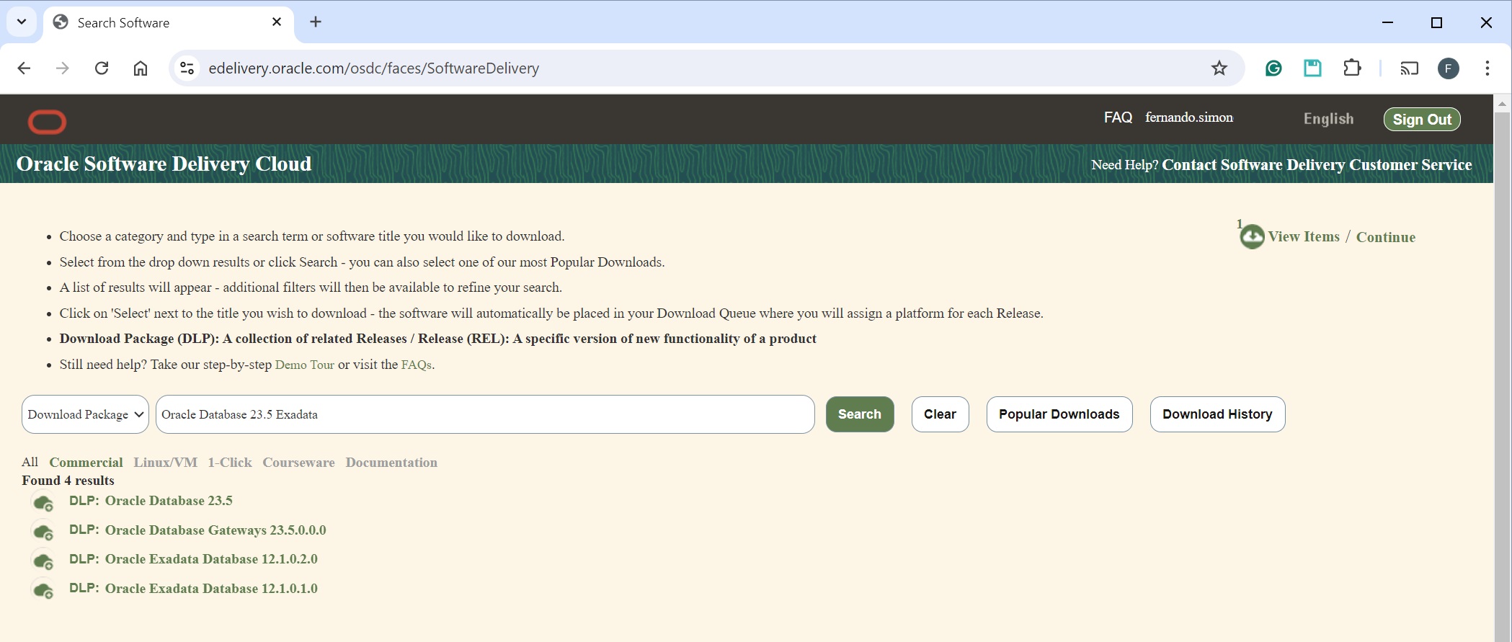Filter results by Linux/VM
This screenshot has width=1512, height=642.
pos(165,463)
